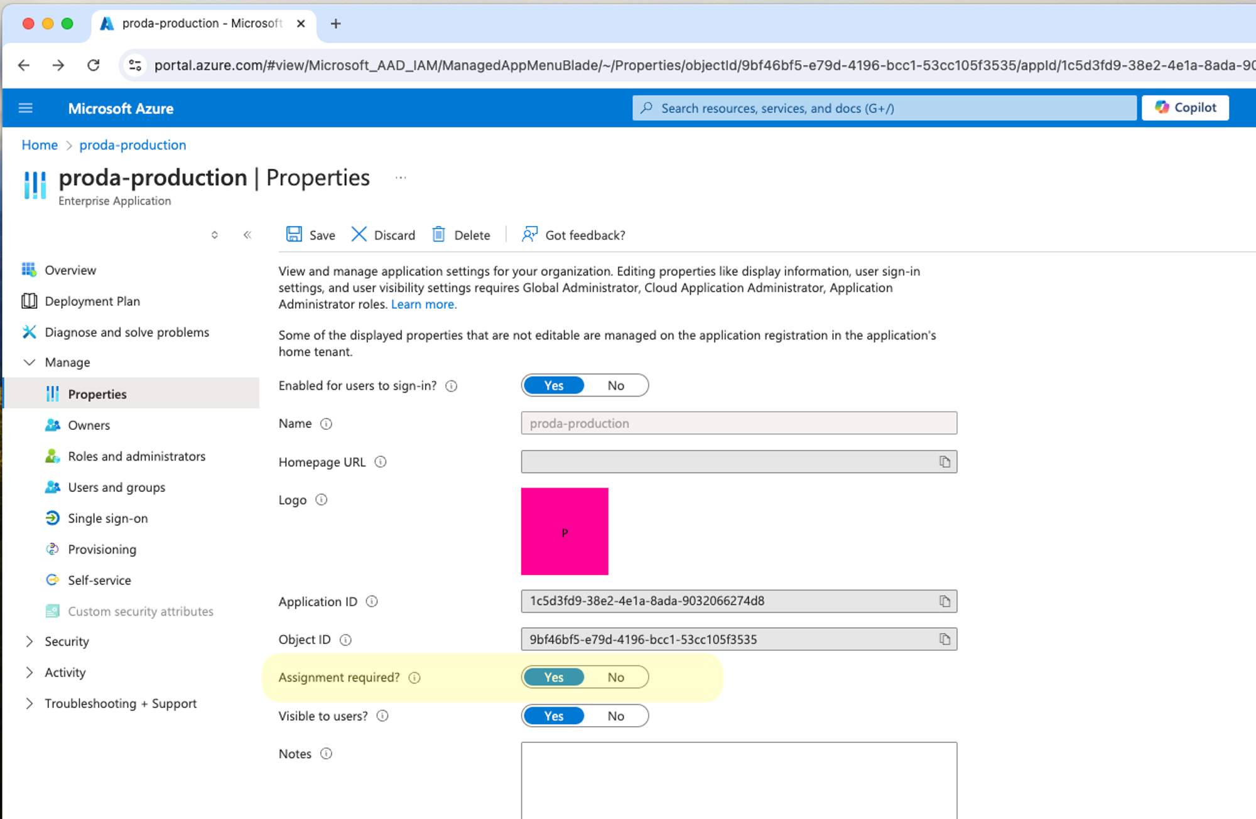Copy the Object ID value
The width and height of the screenshot is (1256, 819).
(x=945, y=639)
